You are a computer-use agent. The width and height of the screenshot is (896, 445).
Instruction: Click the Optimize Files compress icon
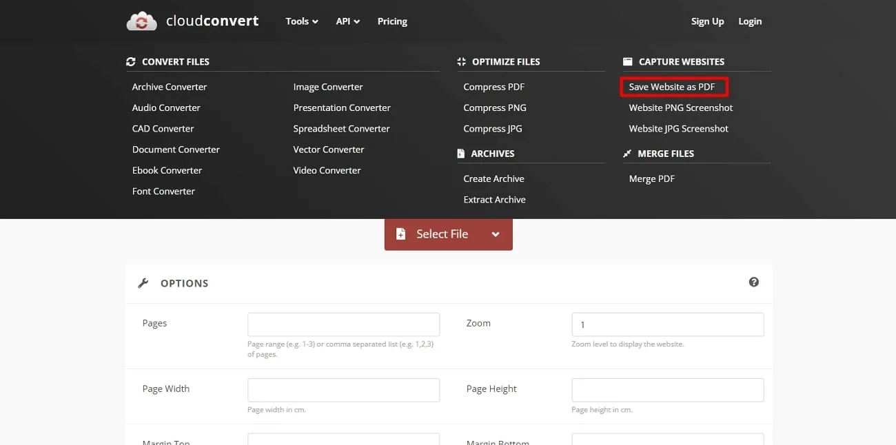(x=461, y=62)
